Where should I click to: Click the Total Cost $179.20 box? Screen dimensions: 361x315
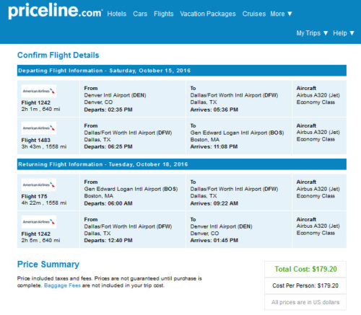(x=305, y=269)
